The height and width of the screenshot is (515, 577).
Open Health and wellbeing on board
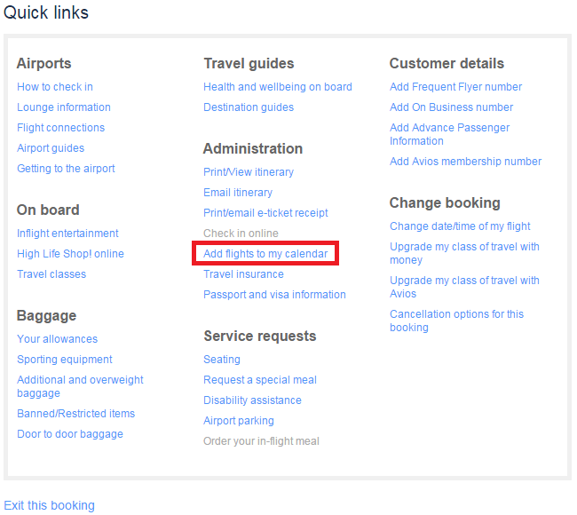pyautogui.click(x=278, y=87)
